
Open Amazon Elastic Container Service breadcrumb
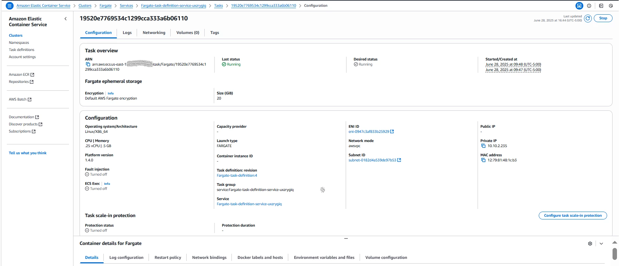44,6
